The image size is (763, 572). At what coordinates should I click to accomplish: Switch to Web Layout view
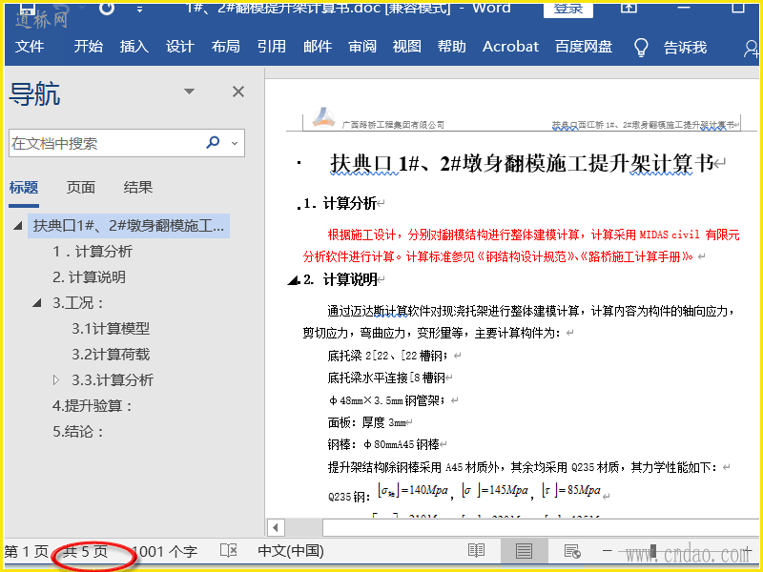point(572,551)
